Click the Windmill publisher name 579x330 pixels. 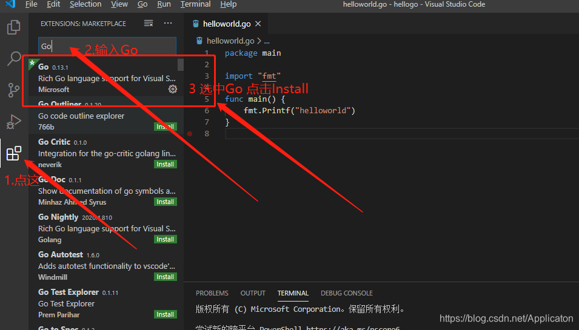53,277
